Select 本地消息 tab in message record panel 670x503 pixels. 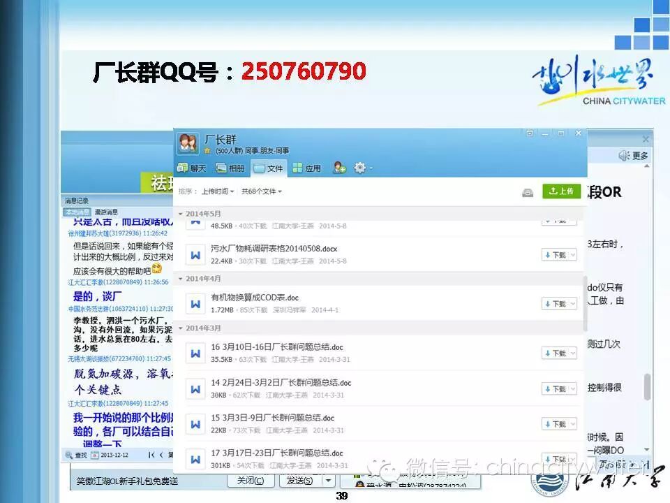click(x=77, y=212)
